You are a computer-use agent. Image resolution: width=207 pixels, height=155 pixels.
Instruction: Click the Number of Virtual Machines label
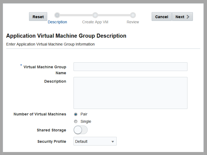coord(40,114)
